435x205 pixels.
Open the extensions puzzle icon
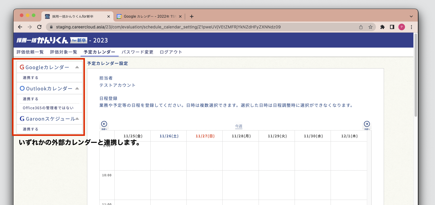click(382, 27)
